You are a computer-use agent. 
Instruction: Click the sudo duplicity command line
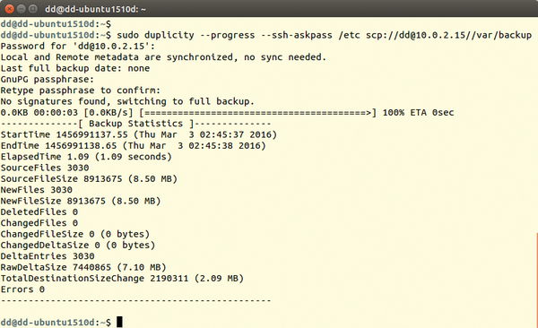pyautogui.click(x=266, y=35)
